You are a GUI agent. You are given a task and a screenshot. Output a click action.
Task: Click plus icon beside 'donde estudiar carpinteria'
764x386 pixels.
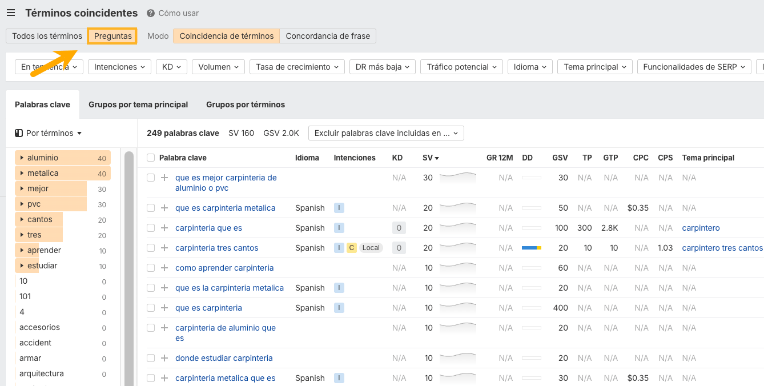tap(164, 358)
